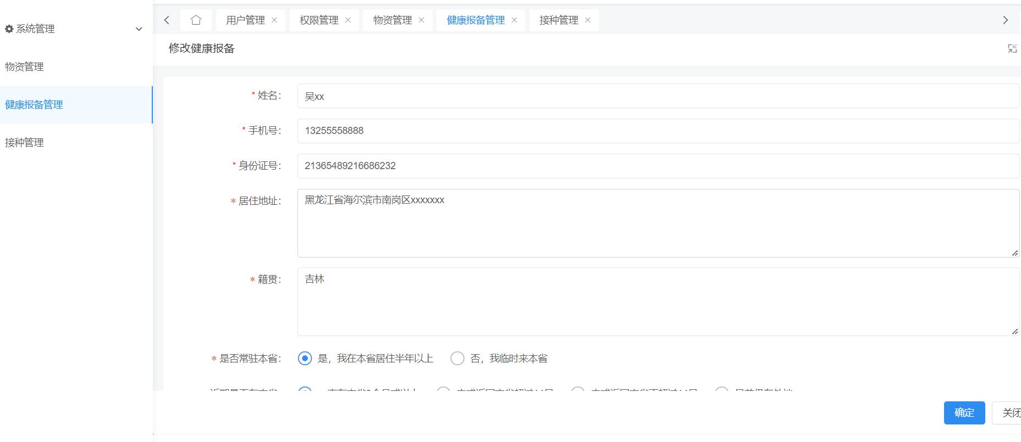
Task: Open 物资管理 in the sidebar
Action: point(76,67)
